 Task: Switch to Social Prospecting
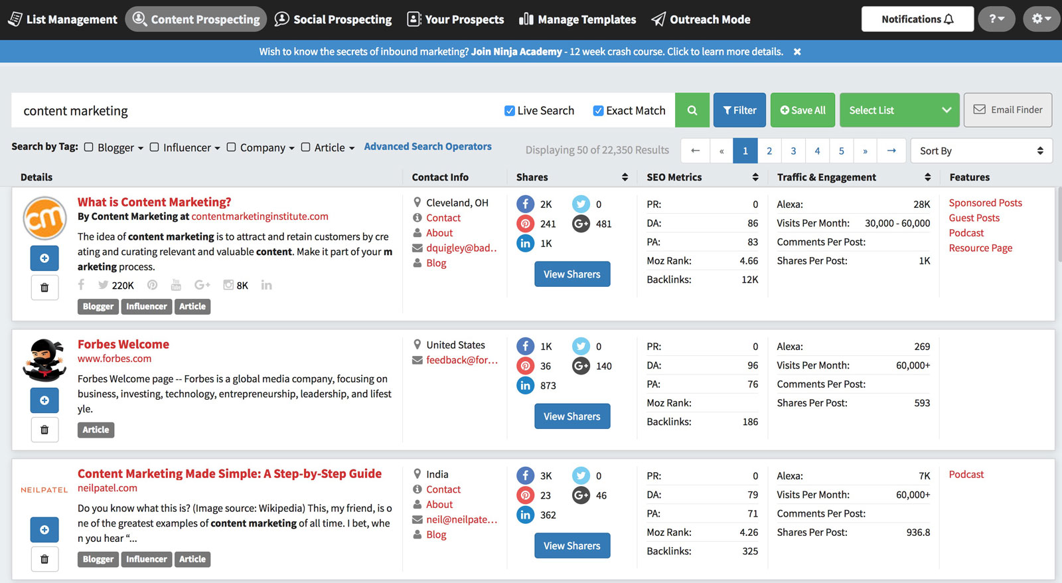click(333, 19)
